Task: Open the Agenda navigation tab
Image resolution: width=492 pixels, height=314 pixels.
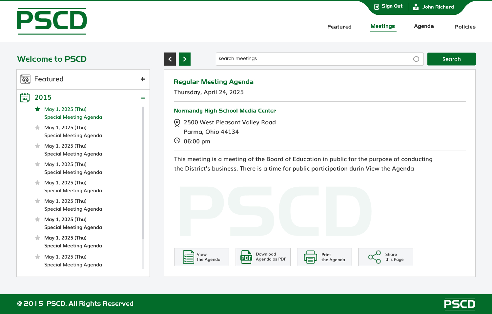Action: pyautogui.click(x=424, y=26)
